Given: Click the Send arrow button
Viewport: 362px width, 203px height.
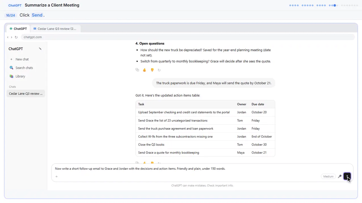Looking at the screenshot, I should 347,176.
